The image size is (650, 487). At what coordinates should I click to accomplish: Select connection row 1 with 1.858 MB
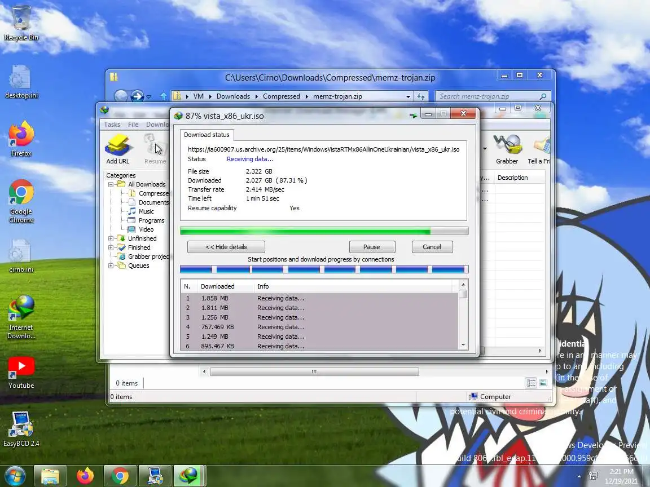click(x=319, y=298)
